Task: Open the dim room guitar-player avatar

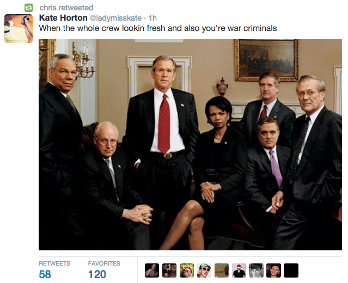Action: (x=169, y=270)
